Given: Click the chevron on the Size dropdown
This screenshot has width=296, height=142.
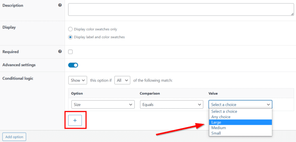Looking at the screenshot, I should pos(130,105).
